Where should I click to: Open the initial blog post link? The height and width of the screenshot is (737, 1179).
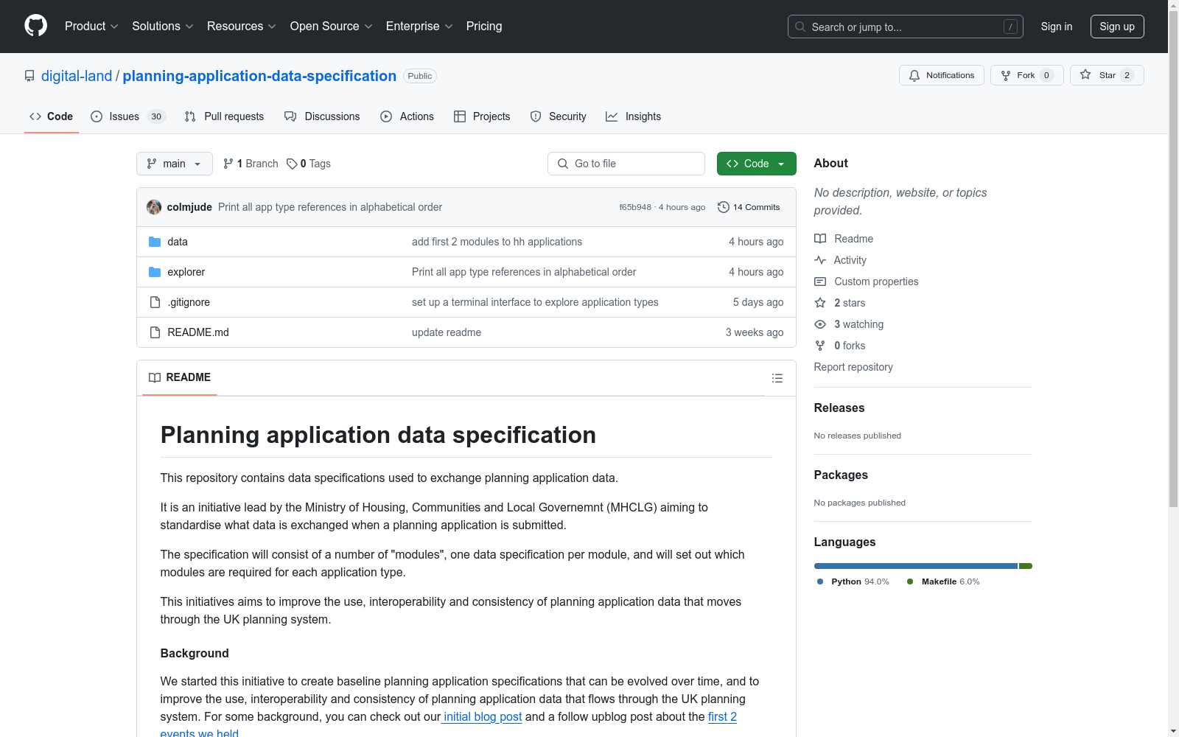[481, 716]
